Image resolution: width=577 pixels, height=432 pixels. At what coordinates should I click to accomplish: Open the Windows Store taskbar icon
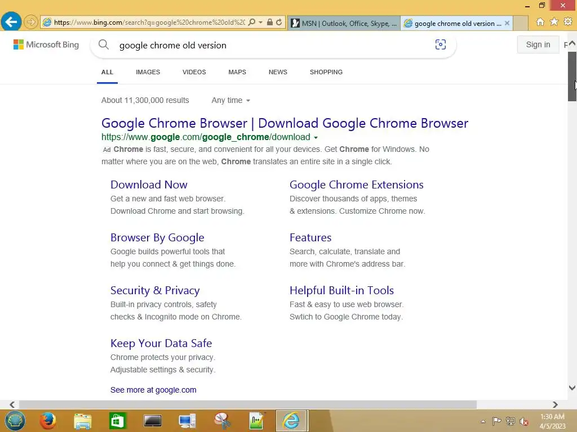click(x=117, y=421)
